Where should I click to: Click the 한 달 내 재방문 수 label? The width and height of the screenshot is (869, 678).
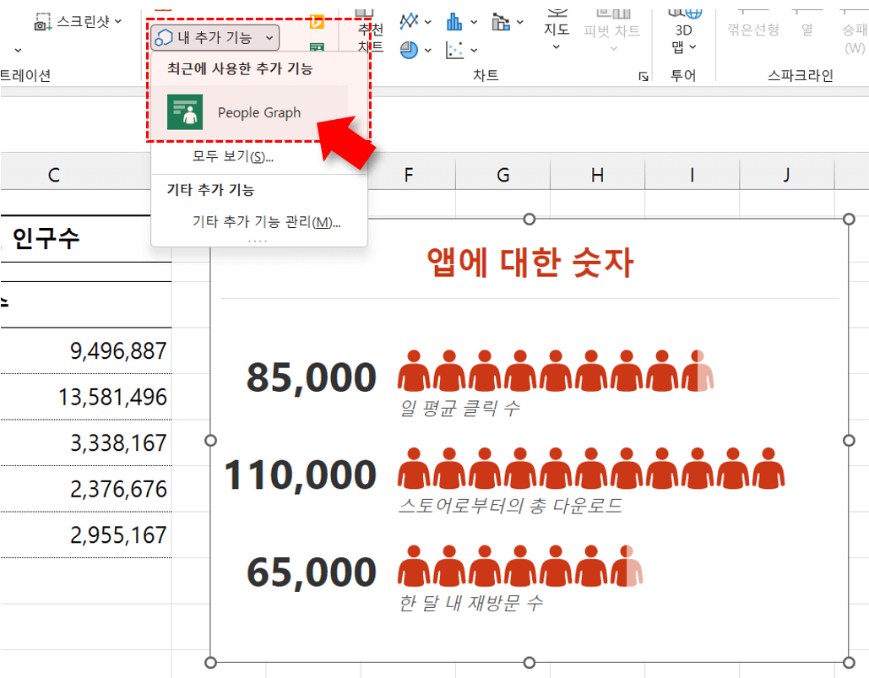[x=471, y=603]
